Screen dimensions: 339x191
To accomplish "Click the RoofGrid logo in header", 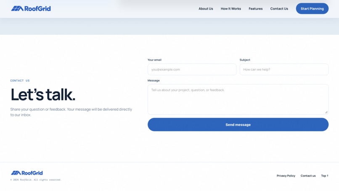I will coord(31,9).
